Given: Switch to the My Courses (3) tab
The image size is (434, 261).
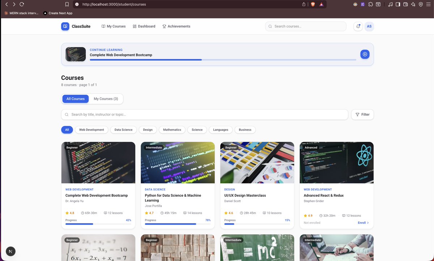Looking at the screenshot, I should [106, 99].
